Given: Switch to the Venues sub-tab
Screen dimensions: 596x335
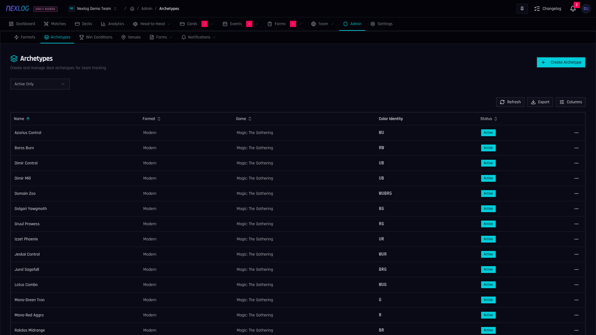Looking at the screenshot, I should 131,37.
